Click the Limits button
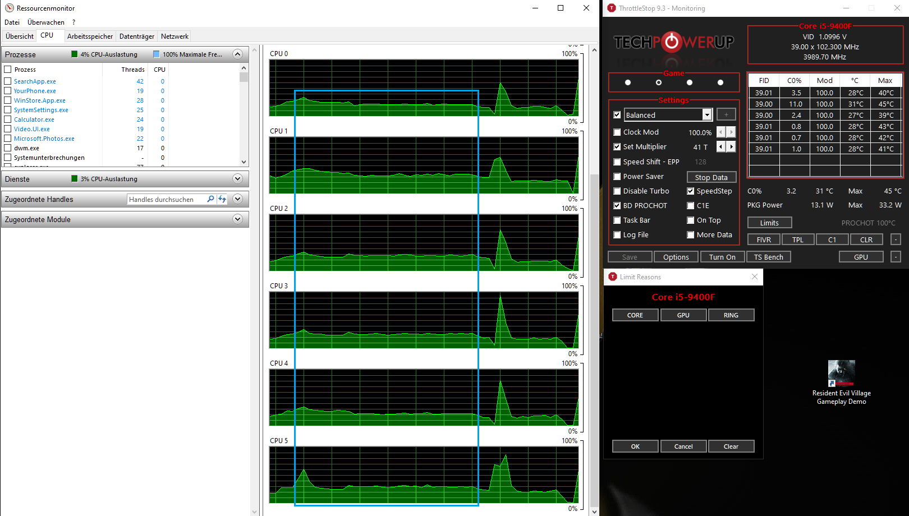 pyautogui.click(x=769, y=223)
